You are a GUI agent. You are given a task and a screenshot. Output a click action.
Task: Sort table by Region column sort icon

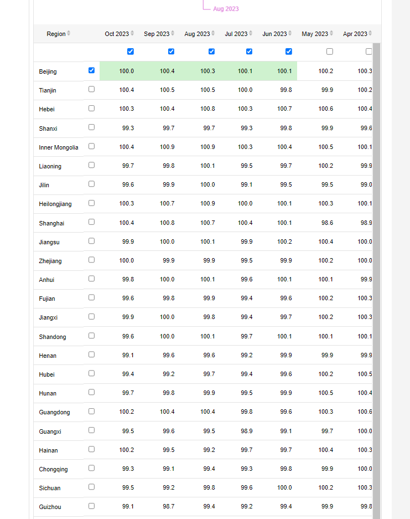[x=69, y=34]
